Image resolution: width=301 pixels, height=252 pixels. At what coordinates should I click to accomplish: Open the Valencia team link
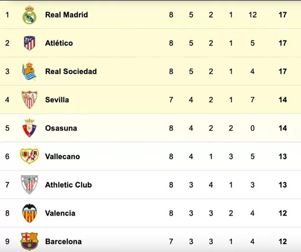[60, 213]
